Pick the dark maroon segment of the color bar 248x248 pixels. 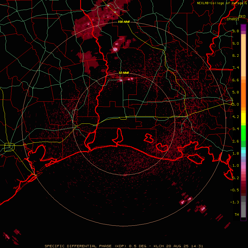click(243, 190)
